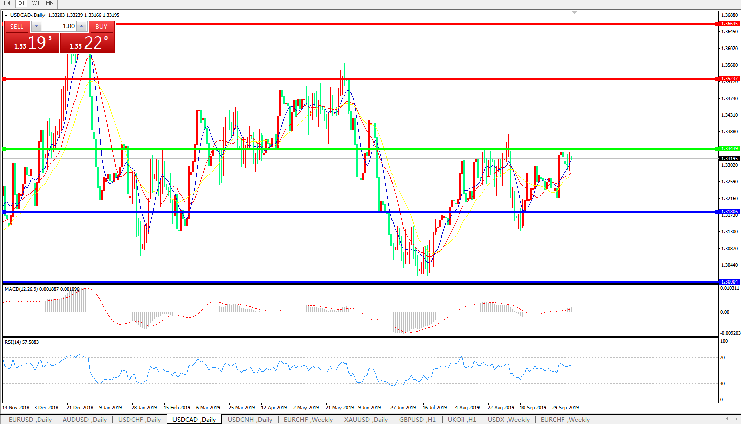
Task: Switch to the H4 timeframe
Action: pyautogui.click(x=7, y=3)
